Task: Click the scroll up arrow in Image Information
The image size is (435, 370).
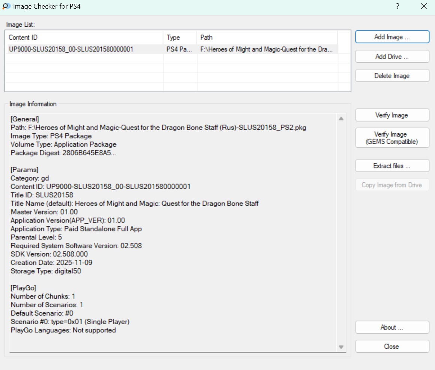Action: pyautogui.click(x=341, y=119)
